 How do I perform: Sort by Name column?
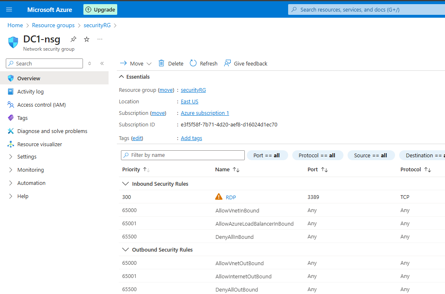(x=227, y=170)
